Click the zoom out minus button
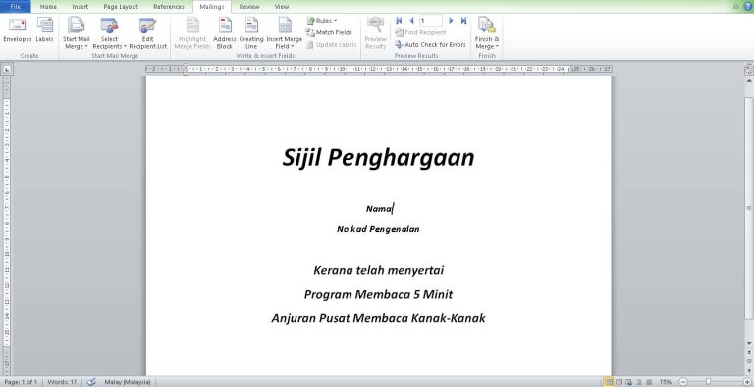Screen dimensions: 754x387 (682, 382)
